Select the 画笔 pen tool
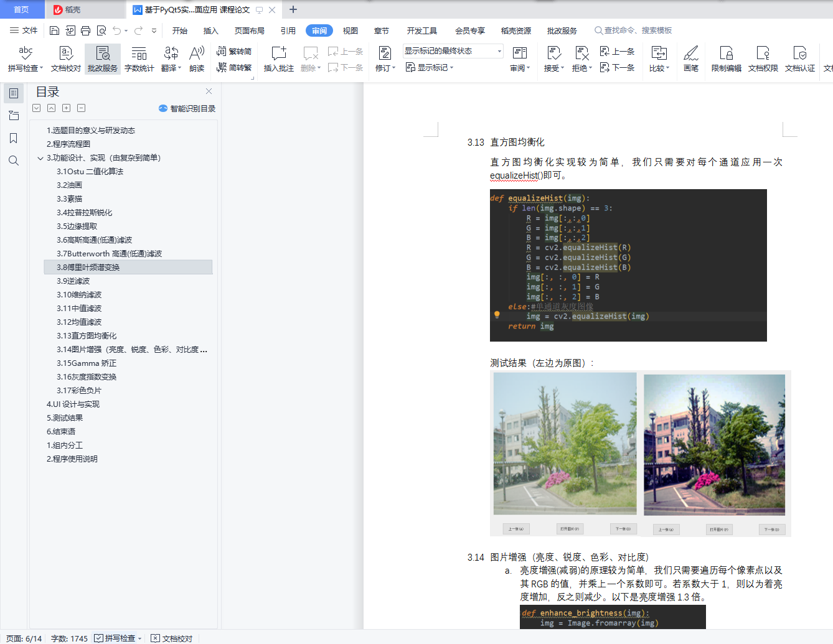The height and width of the screenshot is (644, 833). point(691,59)
